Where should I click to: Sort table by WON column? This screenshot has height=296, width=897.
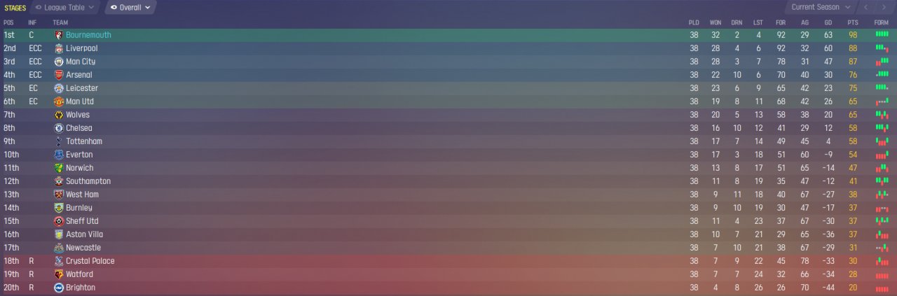coord(715,22)
